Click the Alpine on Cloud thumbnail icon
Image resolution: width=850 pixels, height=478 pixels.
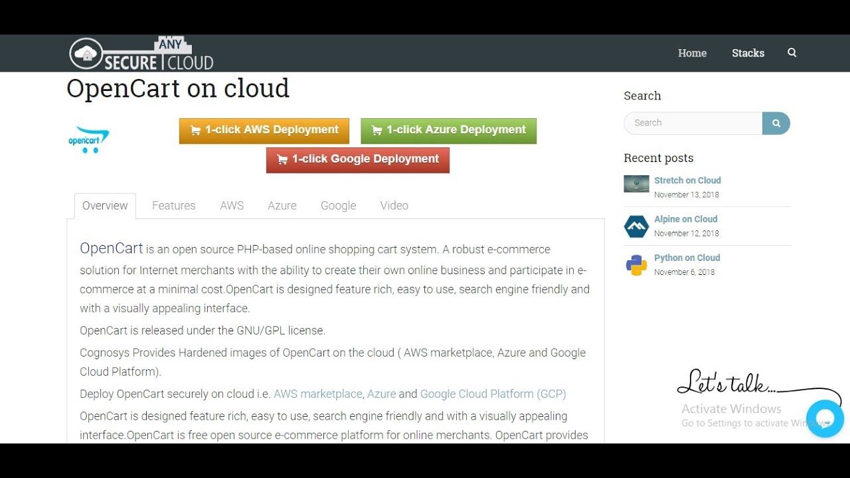(x=636, y=226)
